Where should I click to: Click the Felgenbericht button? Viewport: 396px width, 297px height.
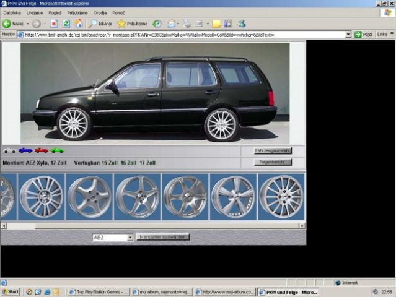pos(273,162)
